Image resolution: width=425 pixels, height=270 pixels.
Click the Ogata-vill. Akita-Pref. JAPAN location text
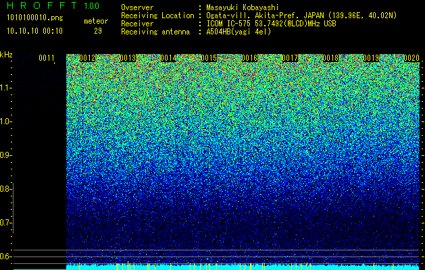[301, 16]
